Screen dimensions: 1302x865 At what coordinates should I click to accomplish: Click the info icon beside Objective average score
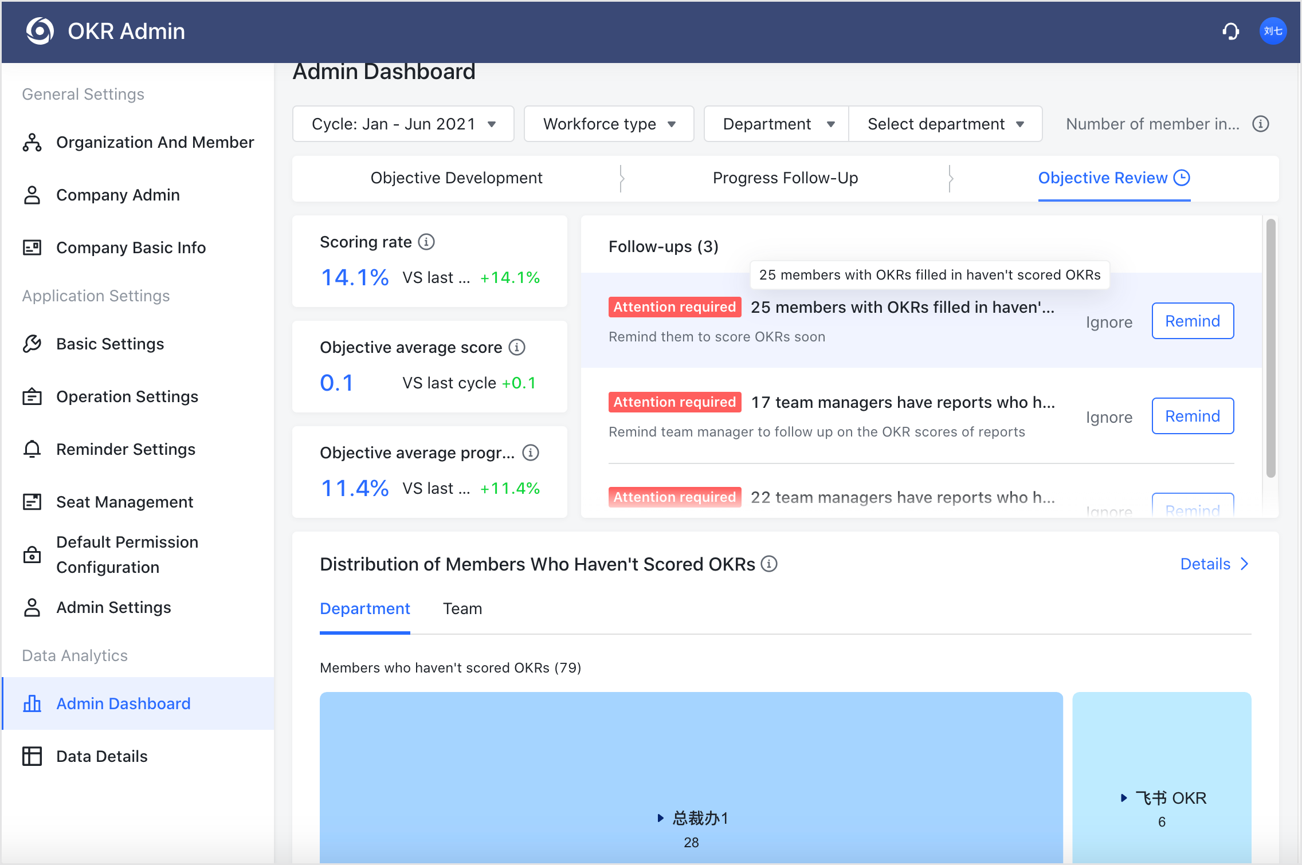(x=516, y=347)
